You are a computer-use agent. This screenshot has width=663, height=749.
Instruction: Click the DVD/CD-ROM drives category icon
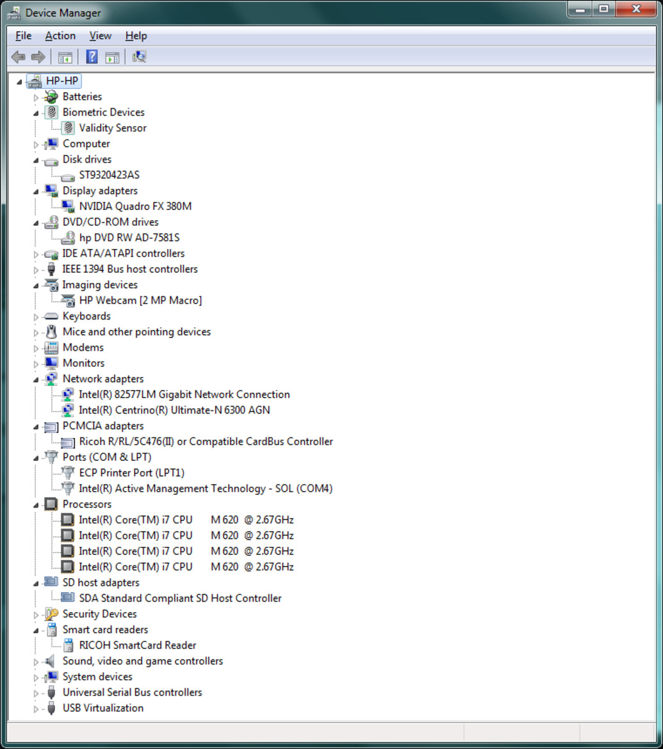pyautogui.click(x=51, y=222)
